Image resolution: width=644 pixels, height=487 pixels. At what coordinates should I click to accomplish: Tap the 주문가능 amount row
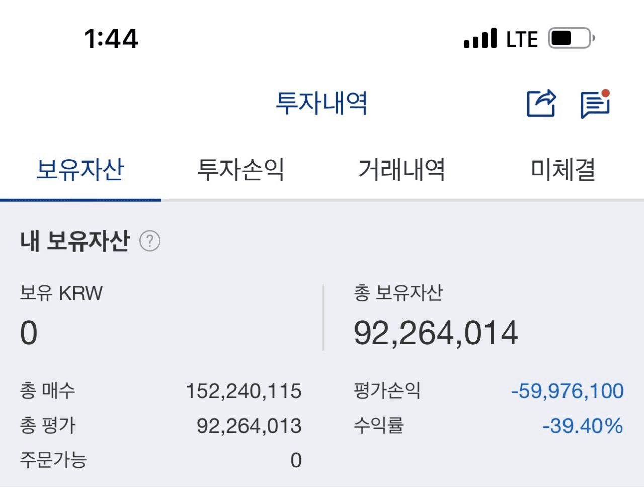coord(161,460)
